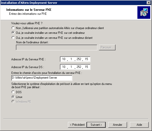Click first octet of PXE server IP

tap(64, 59)
